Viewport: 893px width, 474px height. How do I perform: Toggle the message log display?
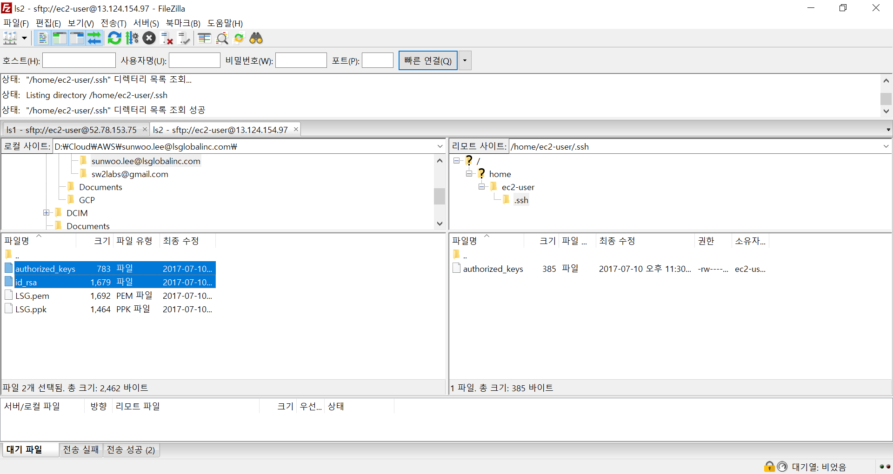(43, 38)
